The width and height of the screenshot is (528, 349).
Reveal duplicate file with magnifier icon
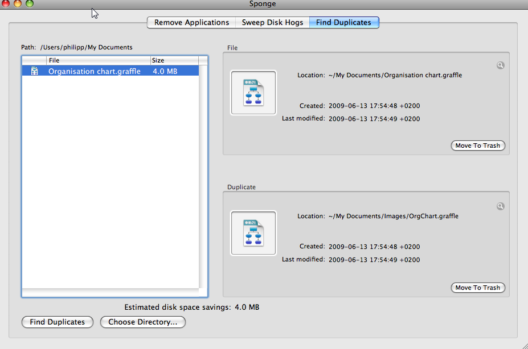[501, 206]
